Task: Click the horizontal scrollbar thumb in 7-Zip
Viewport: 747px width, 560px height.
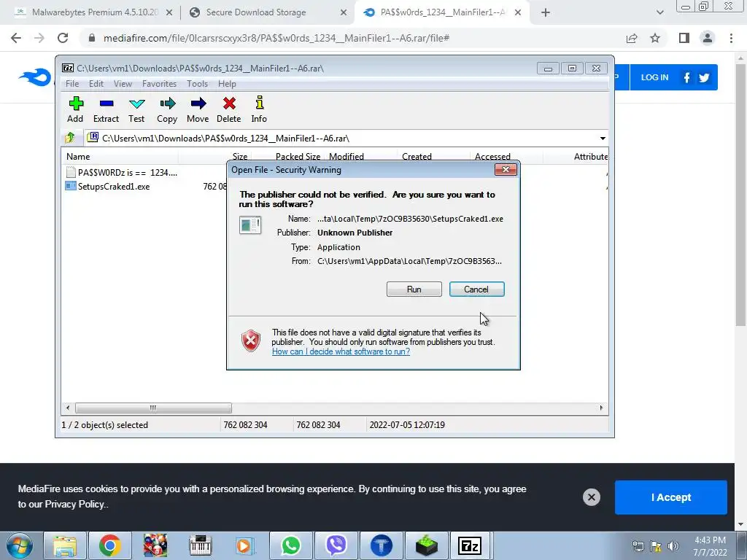Action: click(153, 408)
